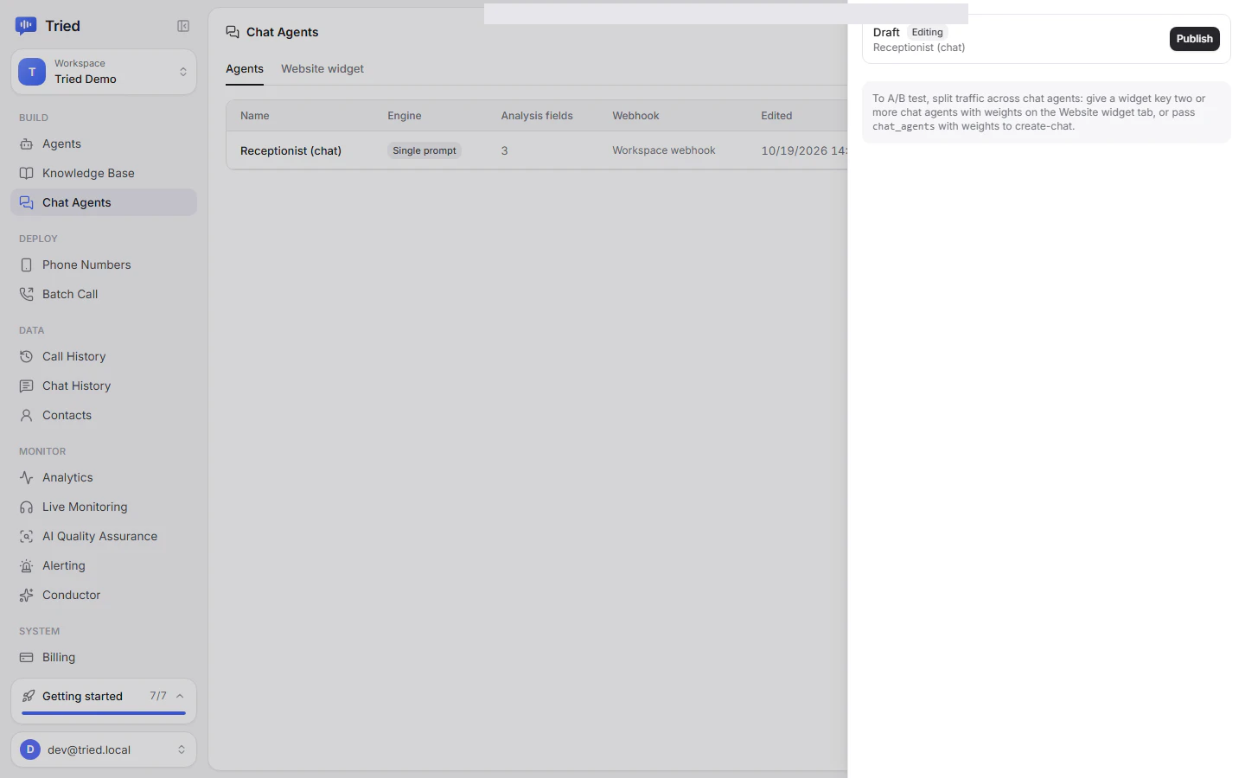Click the Phone Numbers phone icon

(27, 265)
